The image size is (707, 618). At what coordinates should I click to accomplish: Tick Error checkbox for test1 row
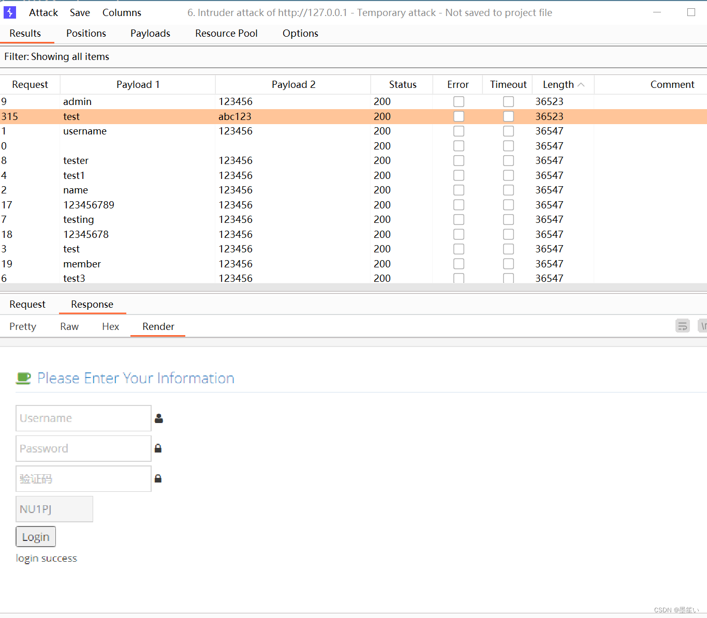[x=459, y=175]
